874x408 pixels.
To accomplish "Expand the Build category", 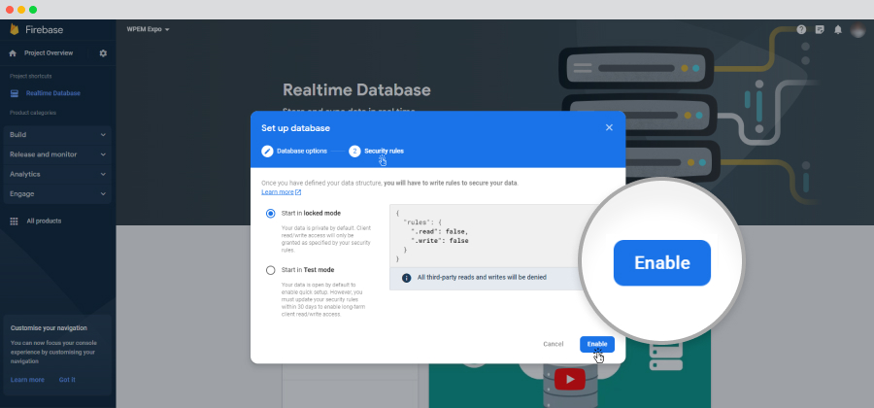I will coord(58,135).
